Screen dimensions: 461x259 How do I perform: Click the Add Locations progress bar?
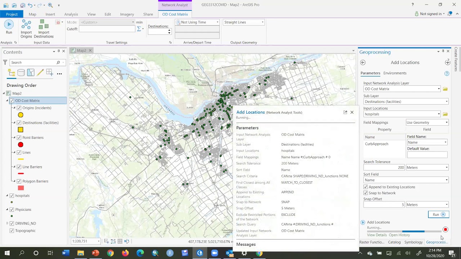[404, 231]
